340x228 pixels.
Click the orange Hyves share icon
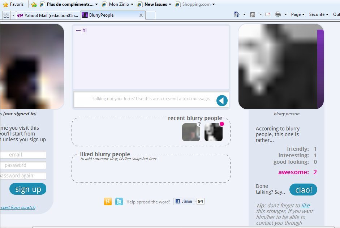click(108, 202)
